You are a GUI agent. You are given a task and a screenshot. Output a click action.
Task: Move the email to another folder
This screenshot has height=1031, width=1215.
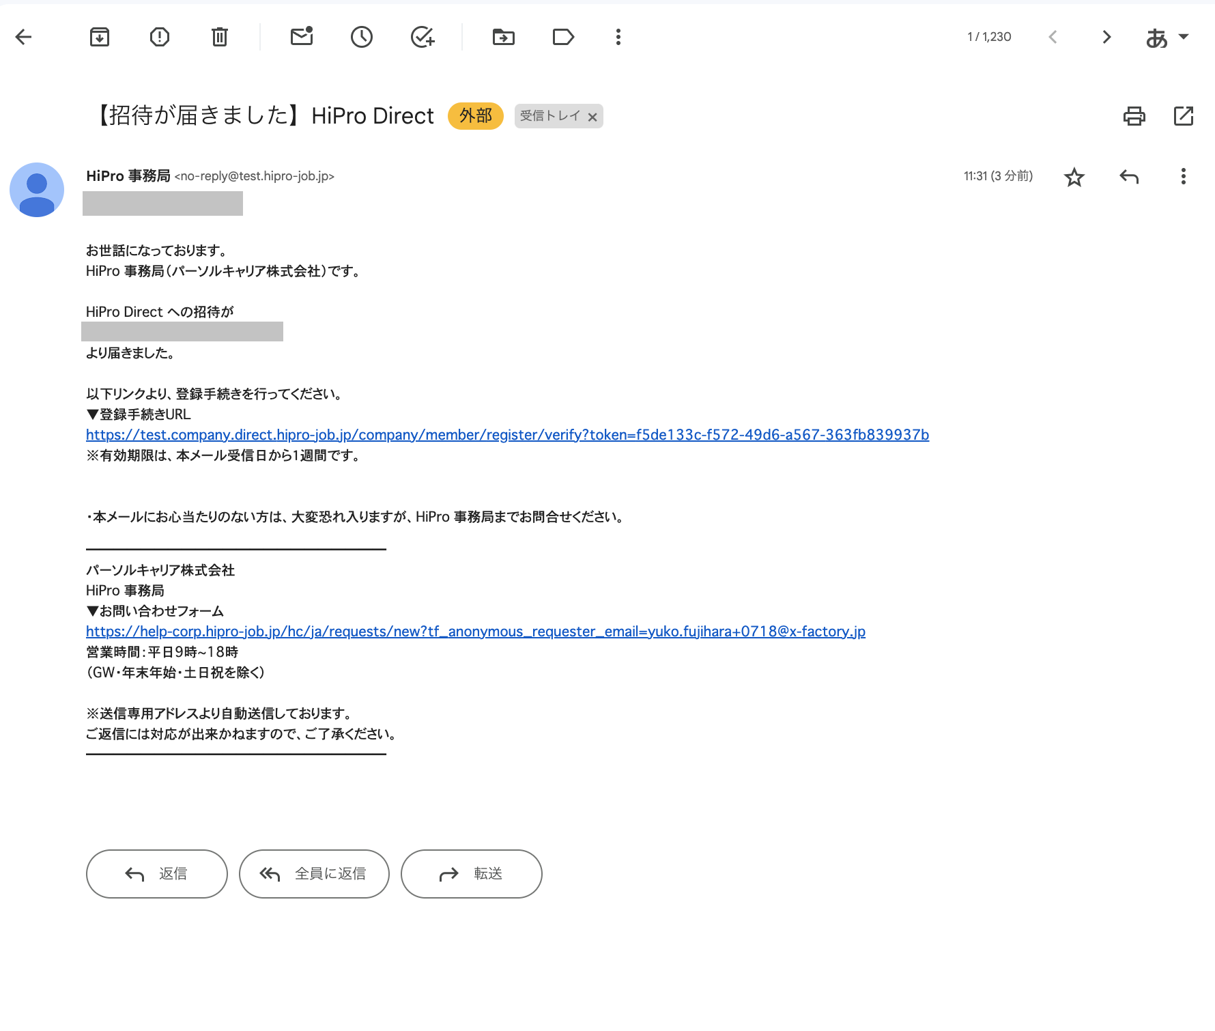(x=503, y=37)
